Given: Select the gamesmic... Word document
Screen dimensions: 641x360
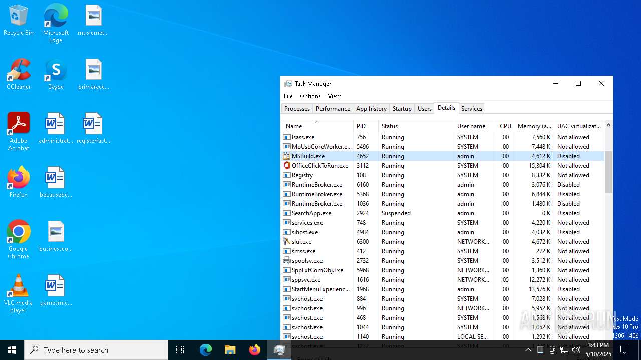Looking at the screenshot, I should point(56,291).
